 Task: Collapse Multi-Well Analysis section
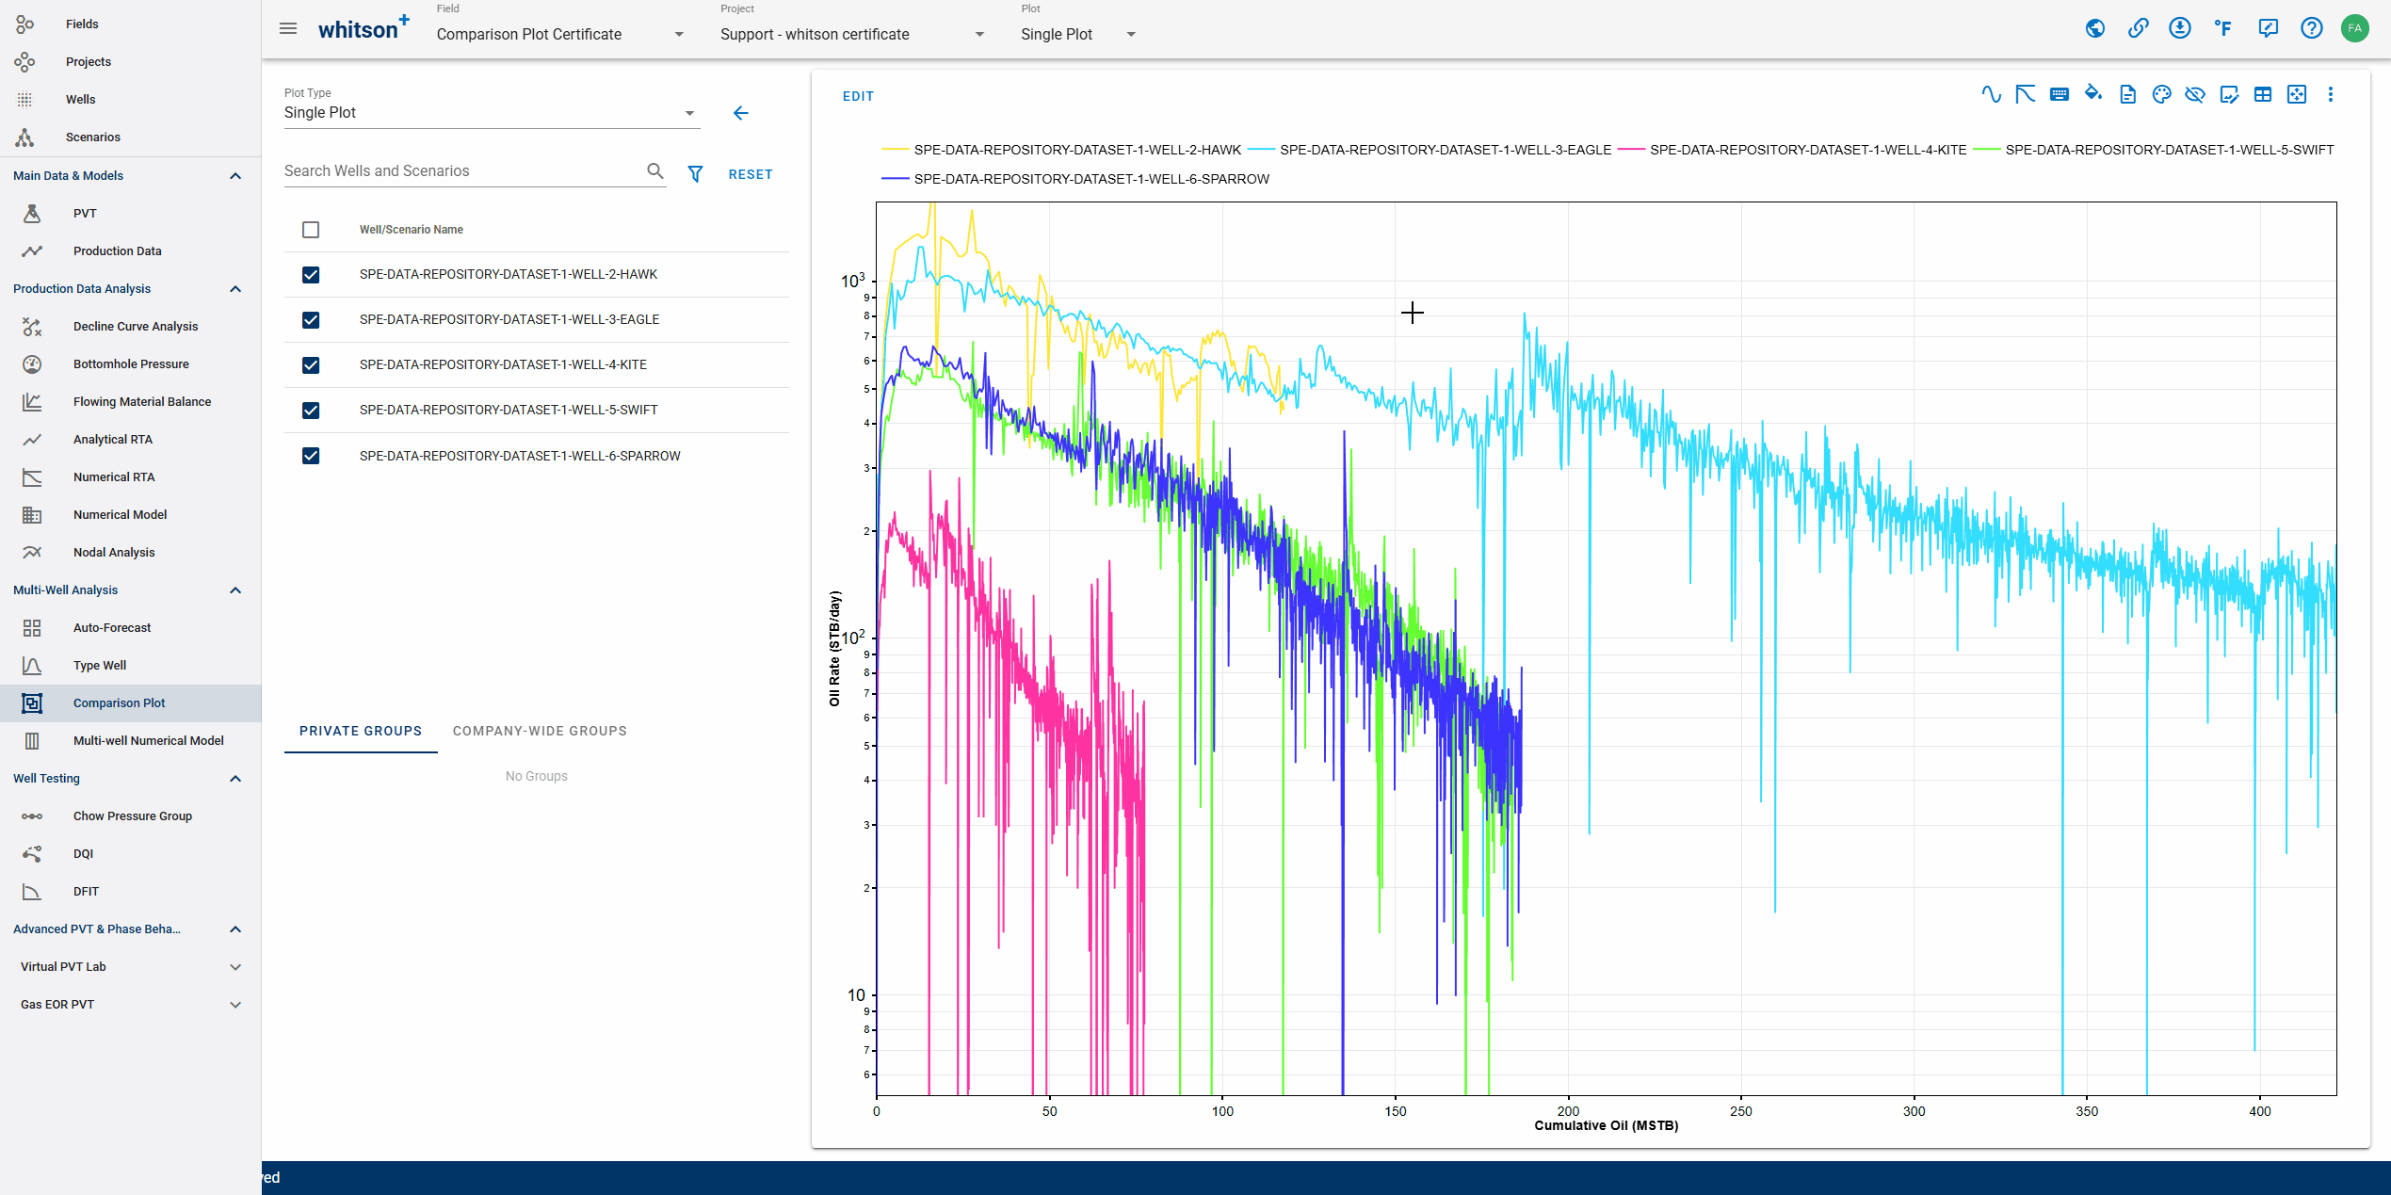coord(235,590)
